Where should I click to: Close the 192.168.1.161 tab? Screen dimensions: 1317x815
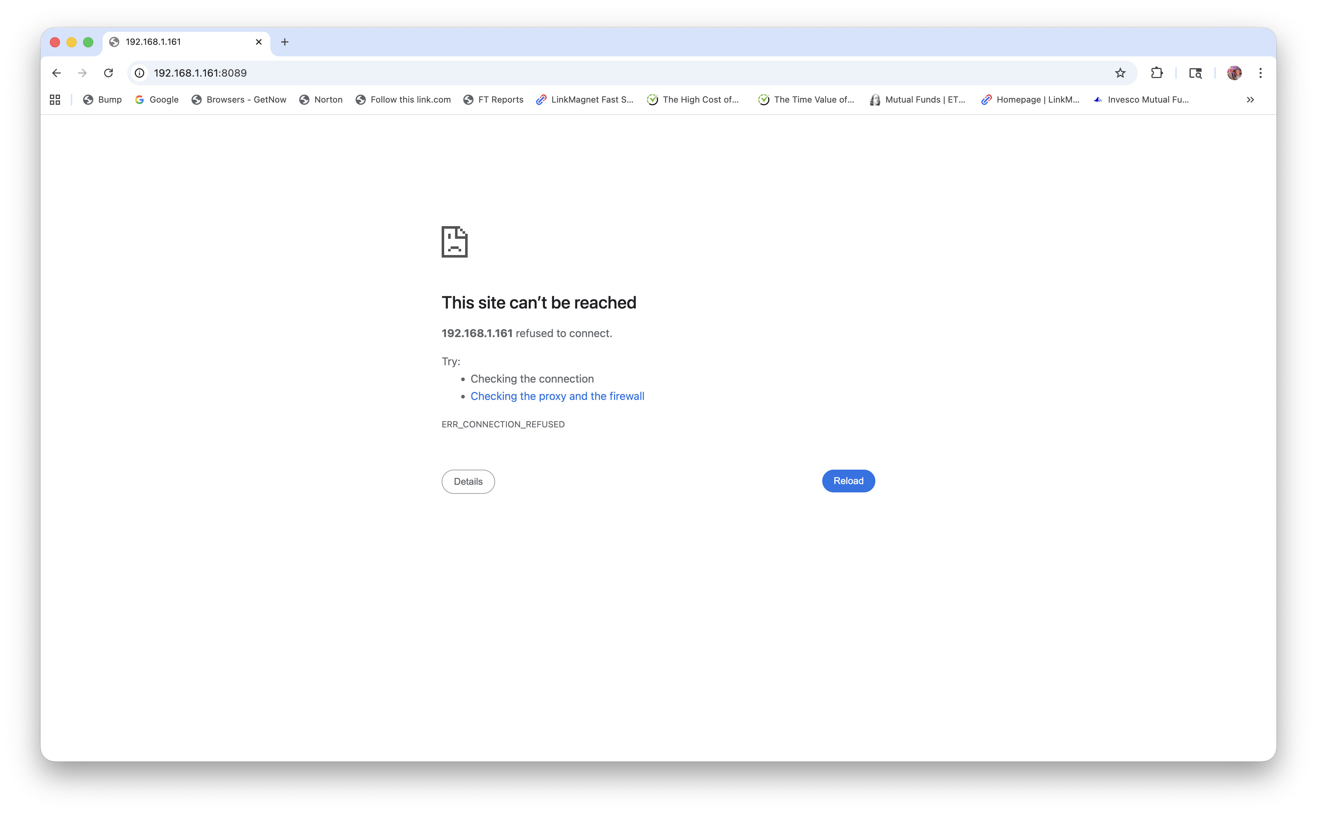259,42
